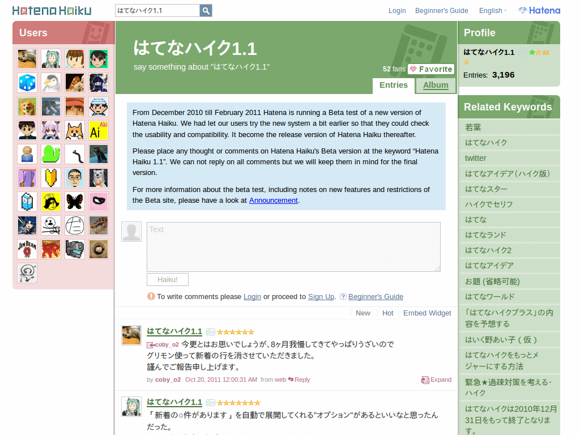Open related keyword 若葉
The height and width of the screenshot is (435, 580).
[x=473, y=127]
